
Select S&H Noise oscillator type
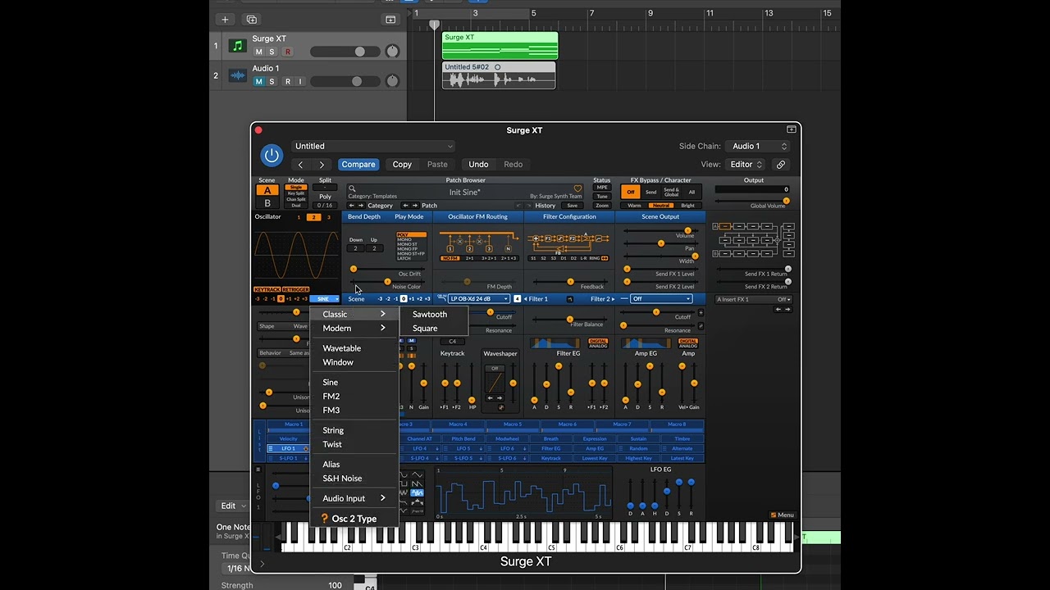(342, 478)
